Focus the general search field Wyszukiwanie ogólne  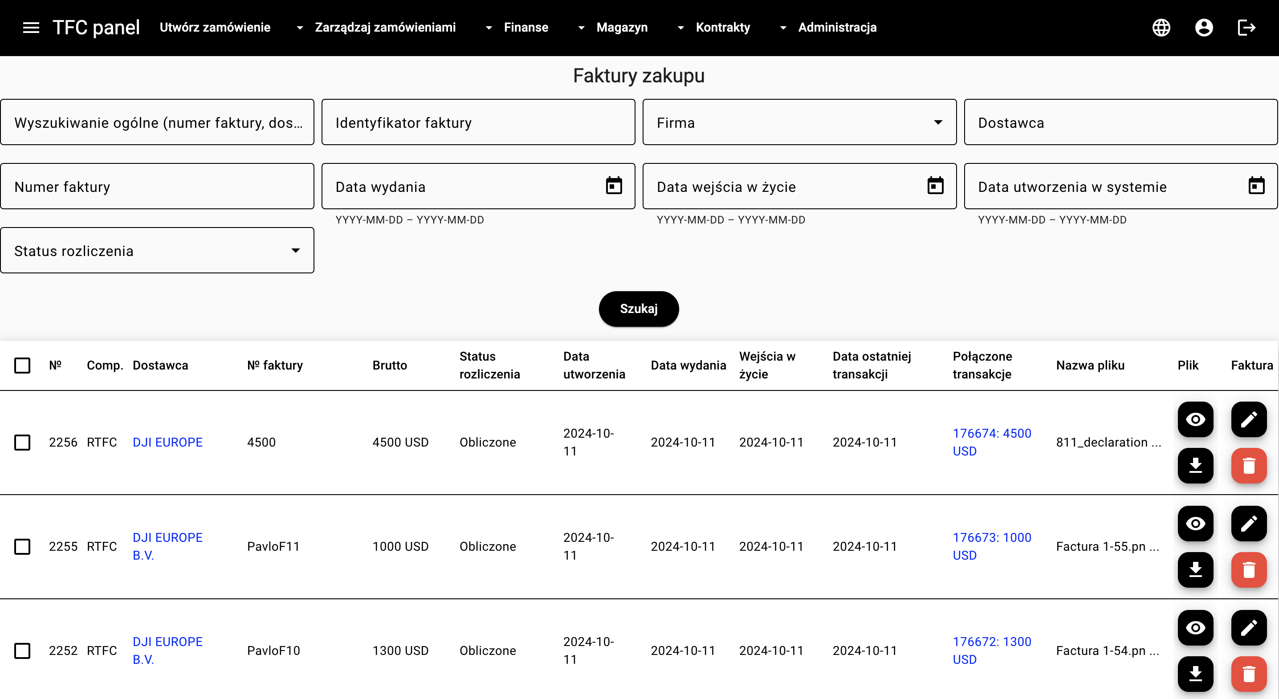(x=157, y=122)
